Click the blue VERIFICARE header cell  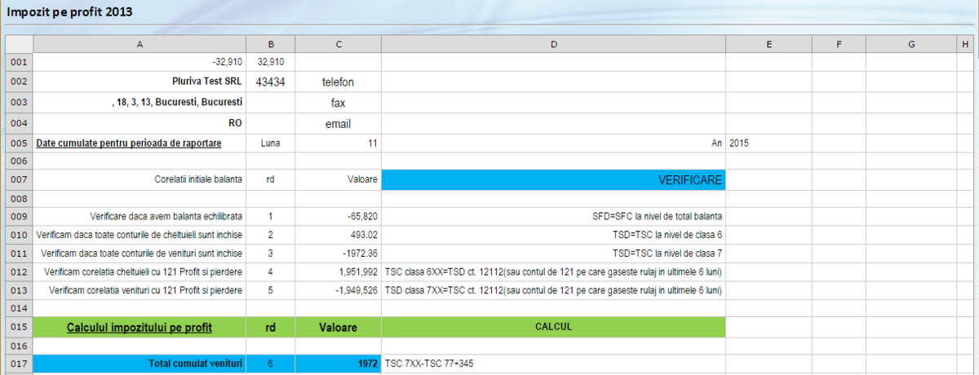click(x=553, y=180)
